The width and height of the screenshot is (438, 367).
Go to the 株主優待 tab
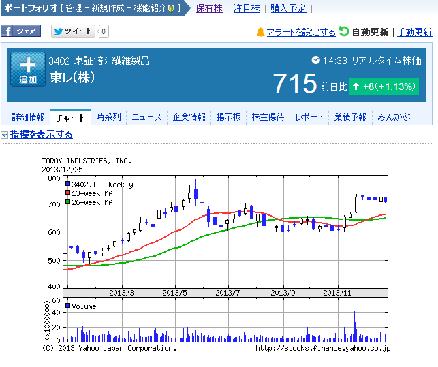point(268,117)
